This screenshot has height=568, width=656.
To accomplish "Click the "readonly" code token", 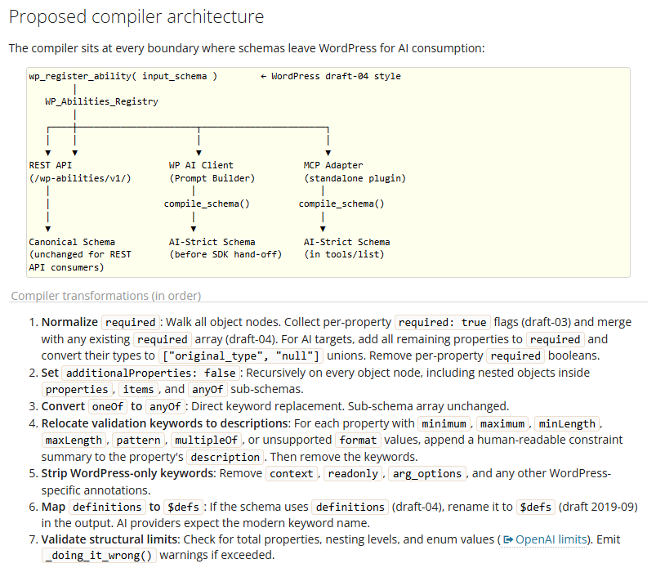I will (353, 474).
